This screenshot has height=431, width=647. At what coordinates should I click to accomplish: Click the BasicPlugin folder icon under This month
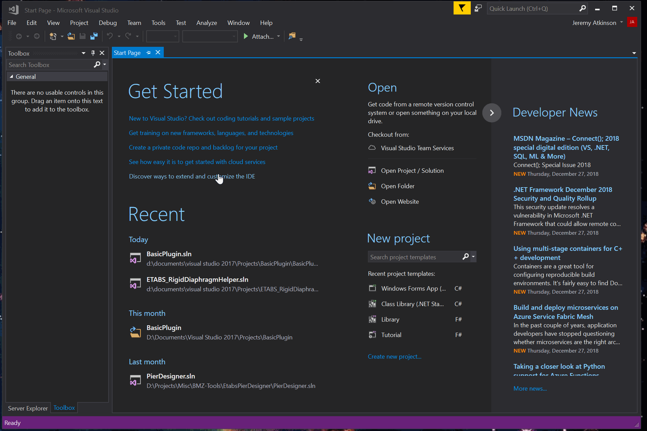click(135, 332)
